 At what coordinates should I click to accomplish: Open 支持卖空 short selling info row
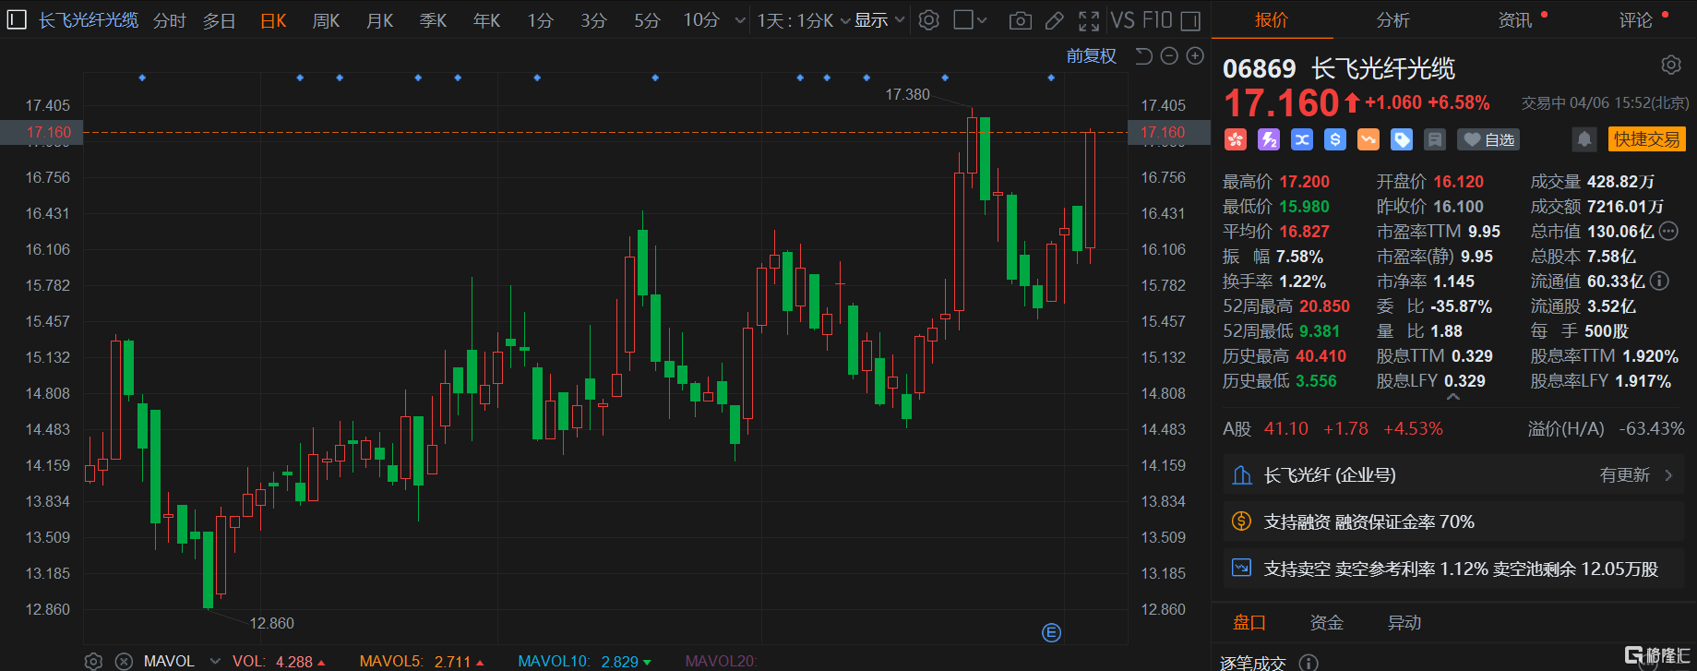click(1453, 569)
